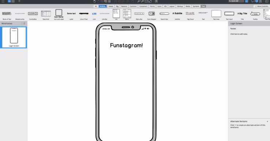Select the Common controls tab
Image resolution: width=270 pixels, height=141 pixels.
click(x=133, y=6)
